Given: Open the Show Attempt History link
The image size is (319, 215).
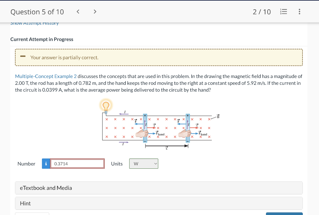Looking at the screenshot, I should (x=35, y=23).
